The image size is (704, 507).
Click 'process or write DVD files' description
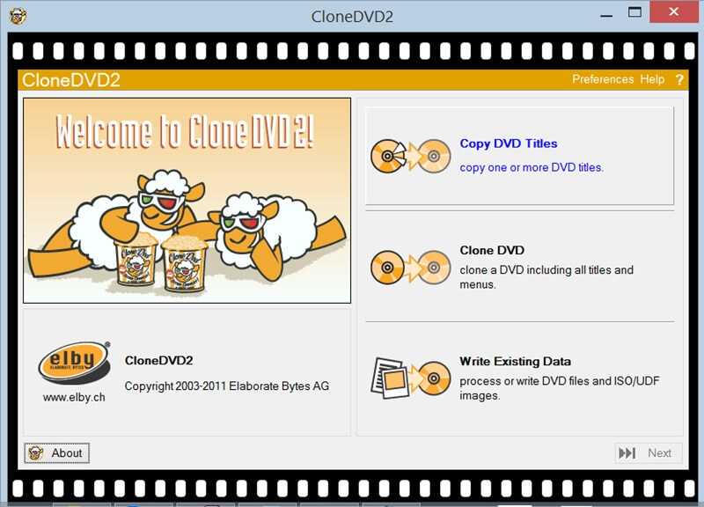(560, 388)
